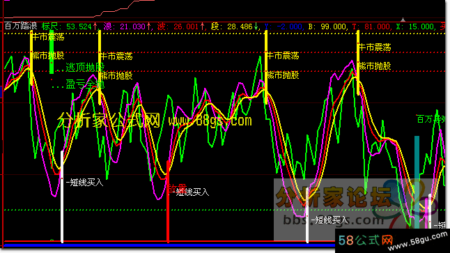Select the 百万踏浪 indicator name

[21, 26]
